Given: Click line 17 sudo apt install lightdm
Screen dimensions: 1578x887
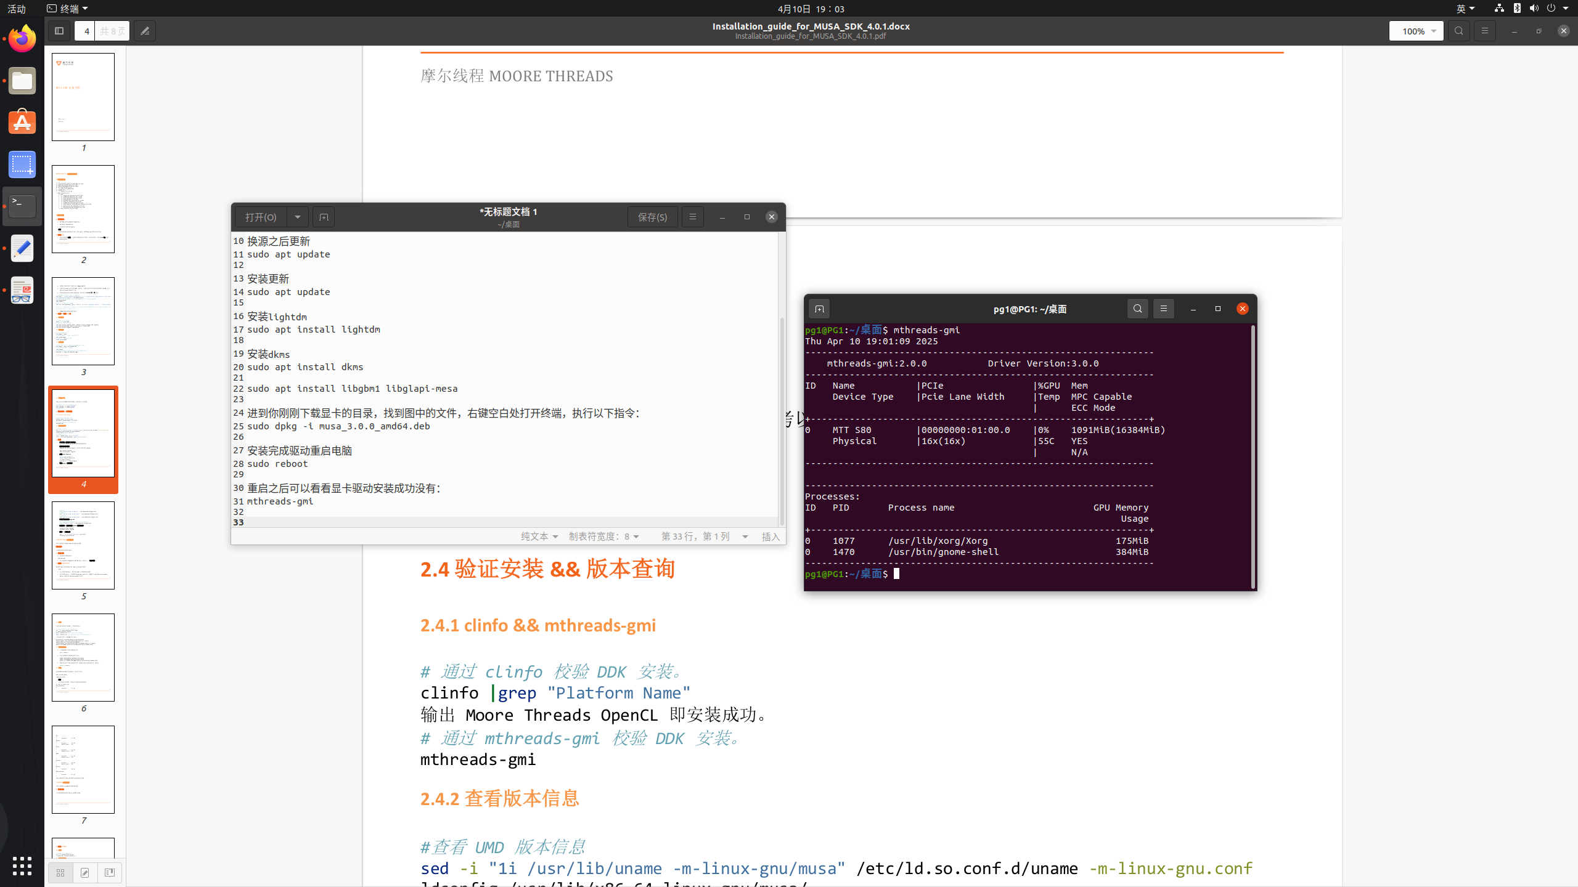Looking at the screenshot, I should 313,330.
